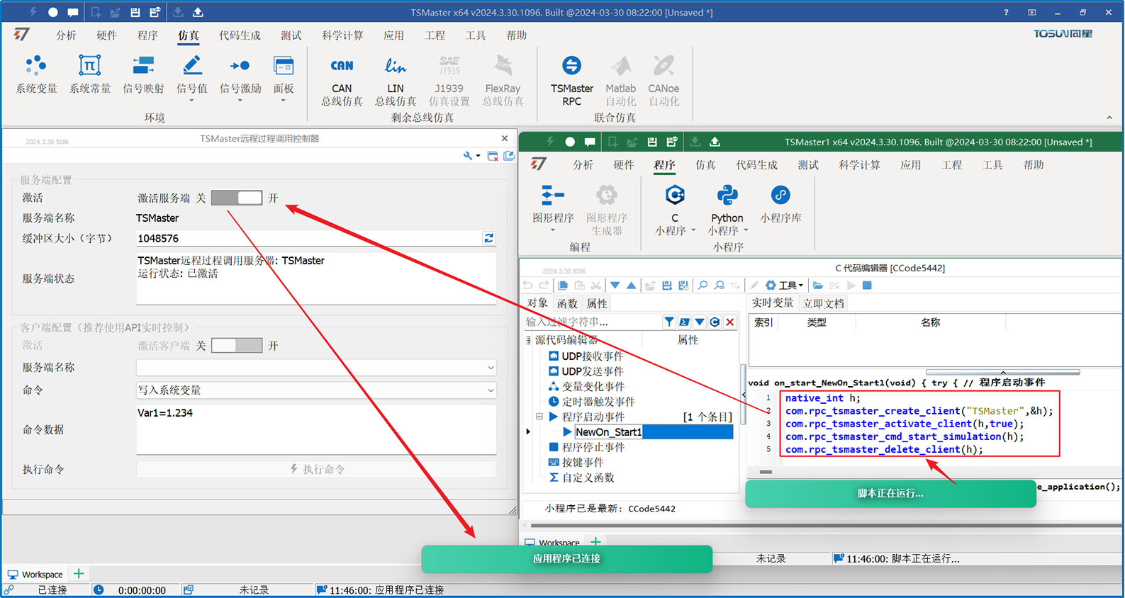Click the 缓冲区大小 input field
Viewport: 1125px width, 598px height.
click(x=308, y=238)
